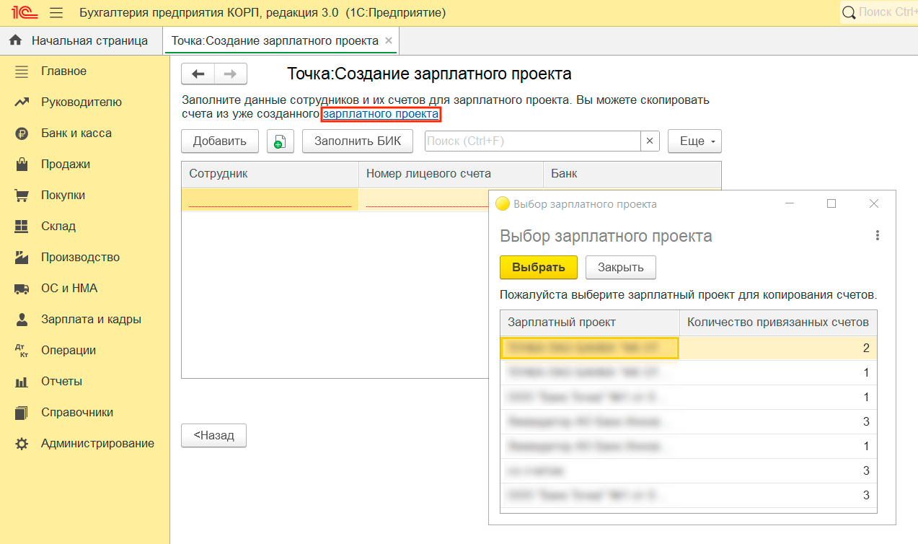Click the Закрыть button in dialog
Screen dimensions: 918x544
[x=620, y=267]
